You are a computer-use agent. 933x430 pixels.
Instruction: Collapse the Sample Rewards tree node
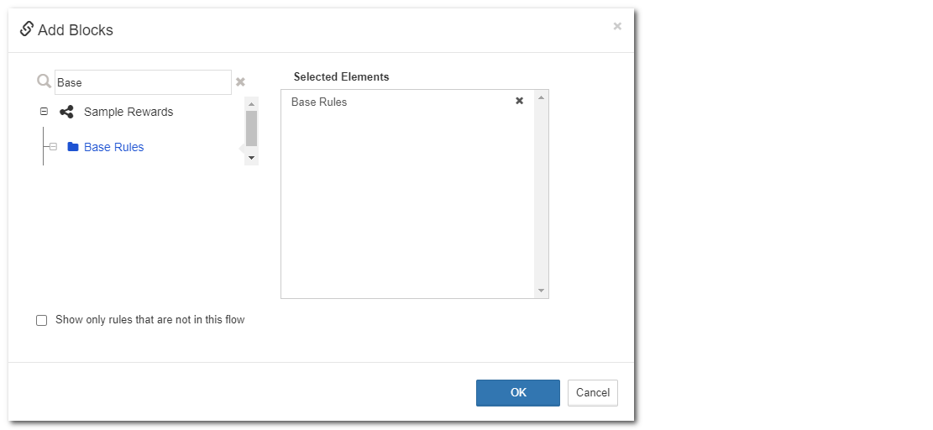44,112
